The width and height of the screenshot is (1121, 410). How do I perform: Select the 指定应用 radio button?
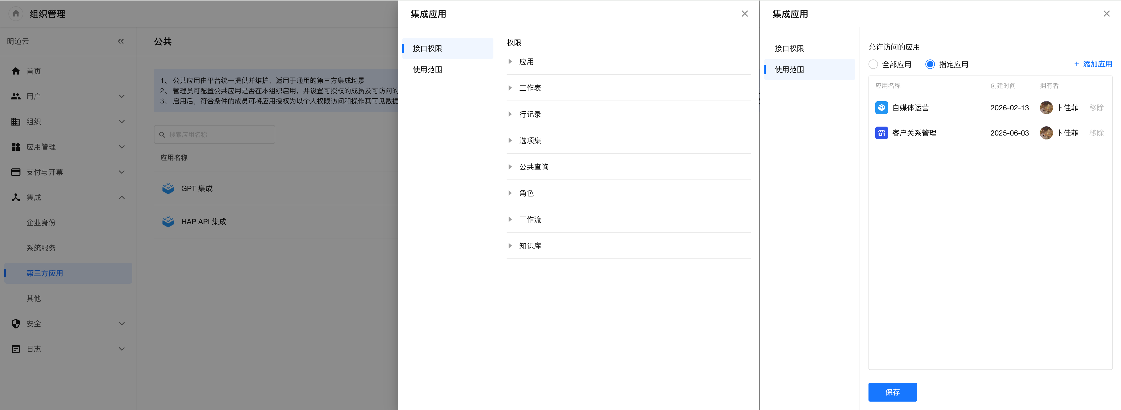pos(930,64)
